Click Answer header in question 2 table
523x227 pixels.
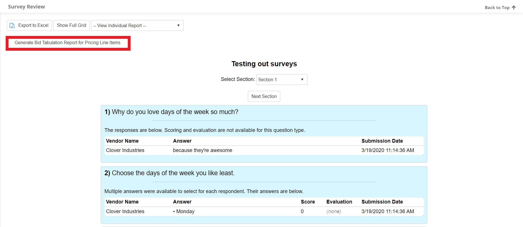point(182,202)
